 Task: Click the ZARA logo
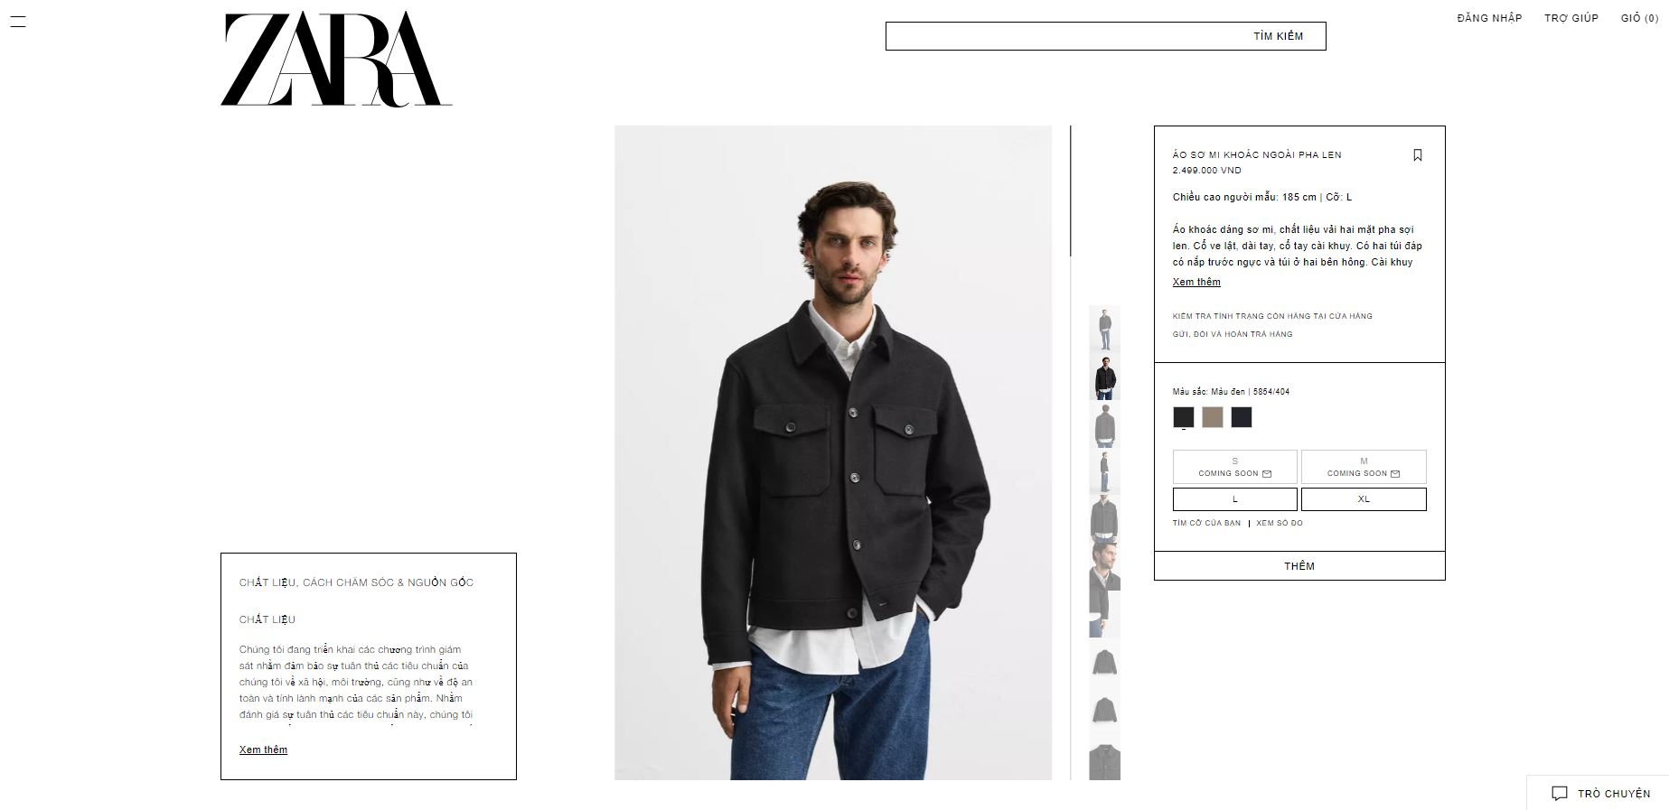(336, 60)
